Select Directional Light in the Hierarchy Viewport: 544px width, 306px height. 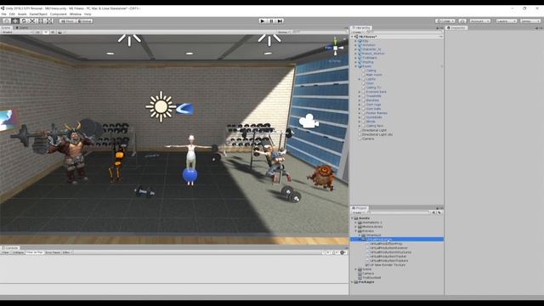(x=374, y=130)
